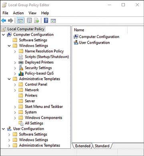The width and height of the screenshot is (144, 156).
Task: Select User Configuration in the right pane list
Action: pyautogui.click(x=94, y=42)
